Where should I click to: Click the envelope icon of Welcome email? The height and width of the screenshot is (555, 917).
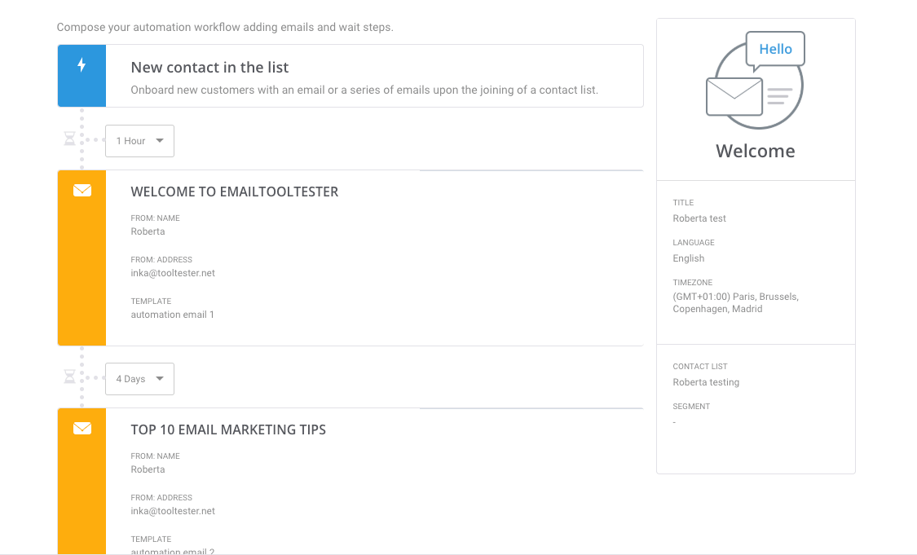pos(82,190)
